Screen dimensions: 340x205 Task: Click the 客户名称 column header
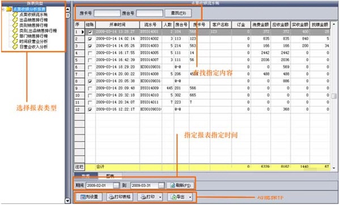pyautogui.click(x=221, y=25)
